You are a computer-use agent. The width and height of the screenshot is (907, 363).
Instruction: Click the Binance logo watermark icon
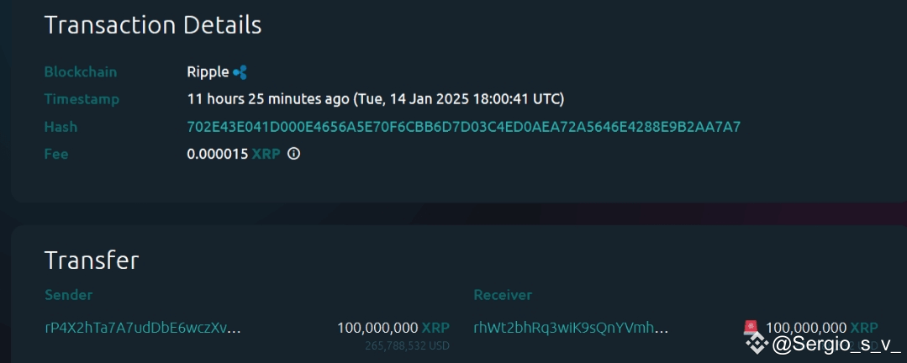(x=758, y=343)
